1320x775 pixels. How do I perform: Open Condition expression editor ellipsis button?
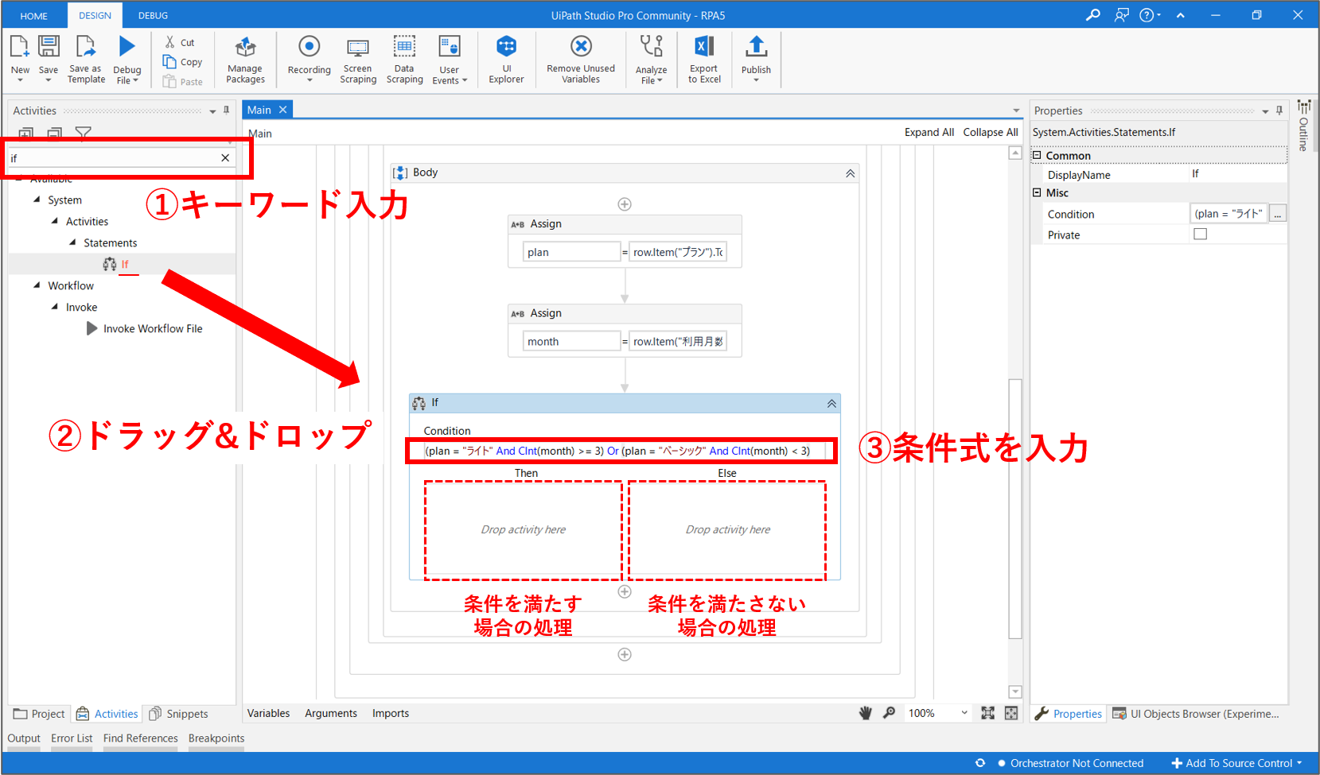tap(1277, 214)
